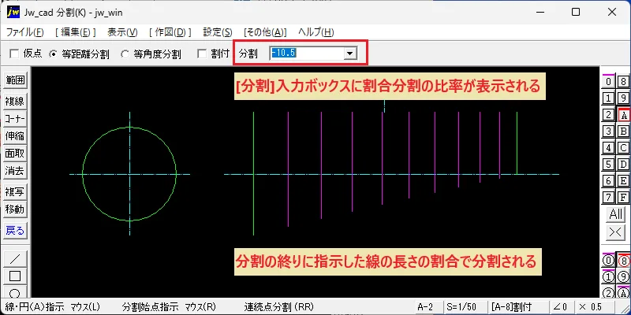Toggle layer 1 button
631x315 pixels.
click(608, 98)
